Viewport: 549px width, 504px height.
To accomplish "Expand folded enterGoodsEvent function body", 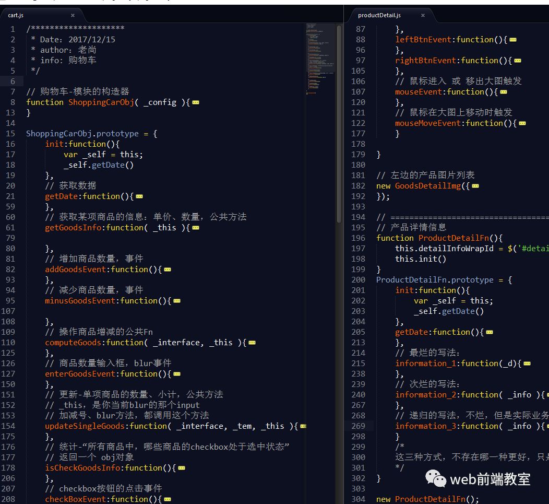I will [177, 374].
